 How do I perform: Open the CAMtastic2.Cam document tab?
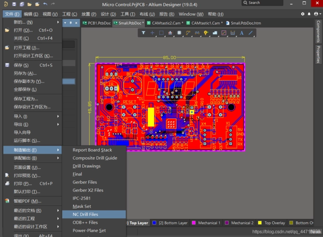click(x=163, y=23)
